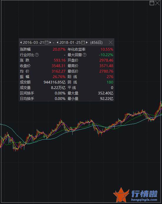
Task: Select 最高价 value 3571.48
Action: (106, 66)
